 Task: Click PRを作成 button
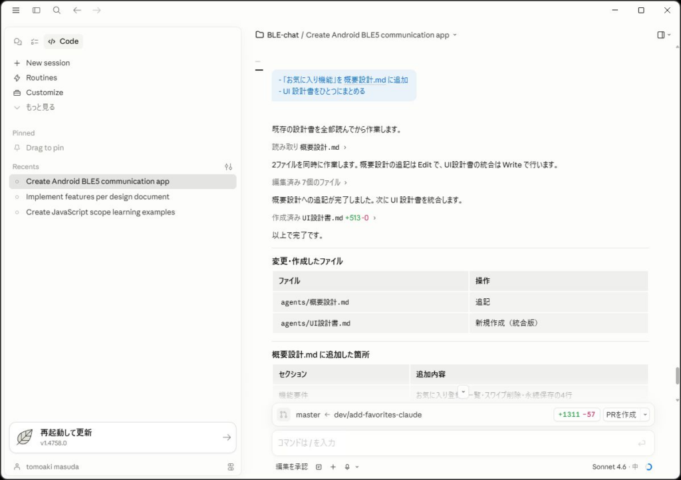621,415
